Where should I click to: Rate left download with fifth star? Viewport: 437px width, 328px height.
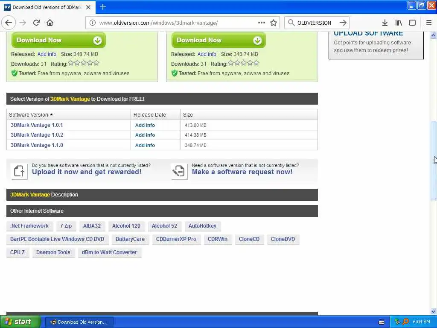(x=96, y=63)
